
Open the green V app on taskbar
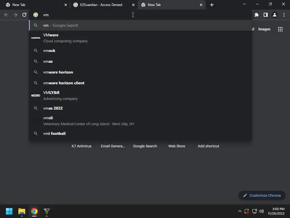click(47, 211)
